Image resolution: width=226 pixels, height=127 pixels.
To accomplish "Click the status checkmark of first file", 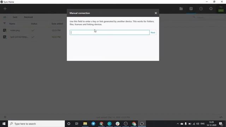I will click(33, 30).
